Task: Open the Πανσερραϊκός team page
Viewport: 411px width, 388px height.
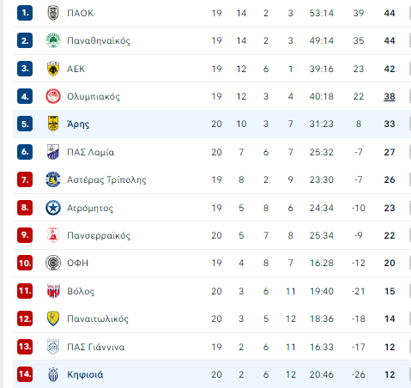Action: click(x=99, y=235)
